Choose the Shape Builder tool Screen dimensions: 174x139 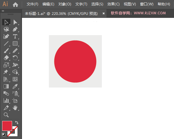[x=15, y=72]
